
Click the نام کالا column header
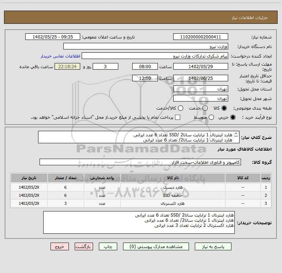pos(172,178)
